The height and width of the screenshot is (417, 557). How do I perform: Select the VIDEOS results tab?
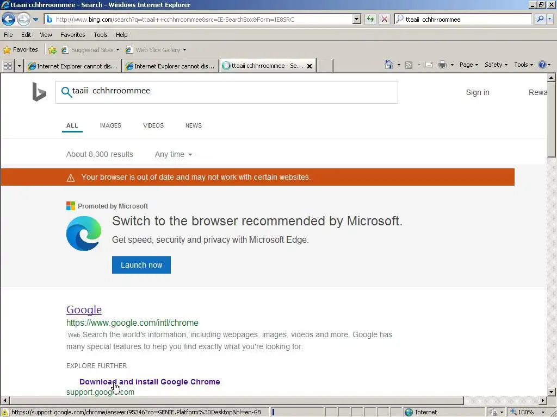coord(153,125)
